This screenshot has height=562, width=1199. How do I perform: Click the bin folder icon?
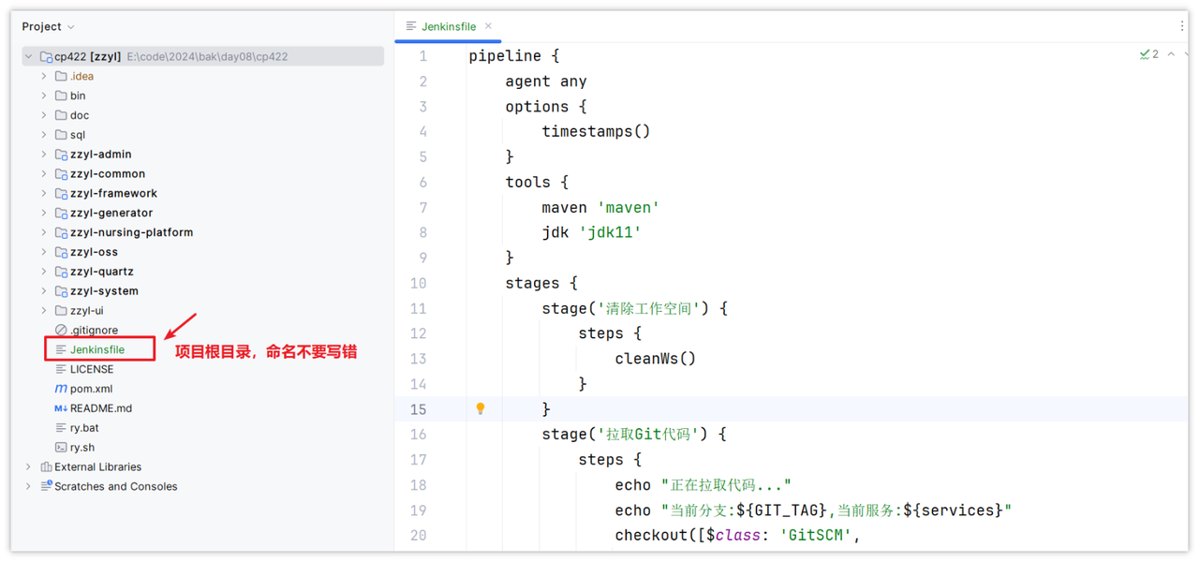pyautogui.click(x=61, y=96)
